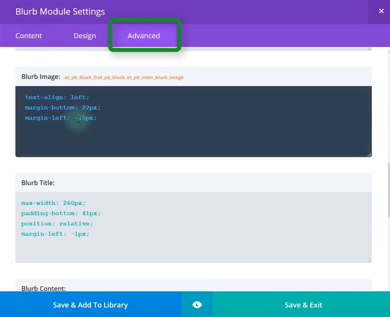Click the Blurb Content section label
The height and width of the screenshot is (317, 390).
[43, 288]
